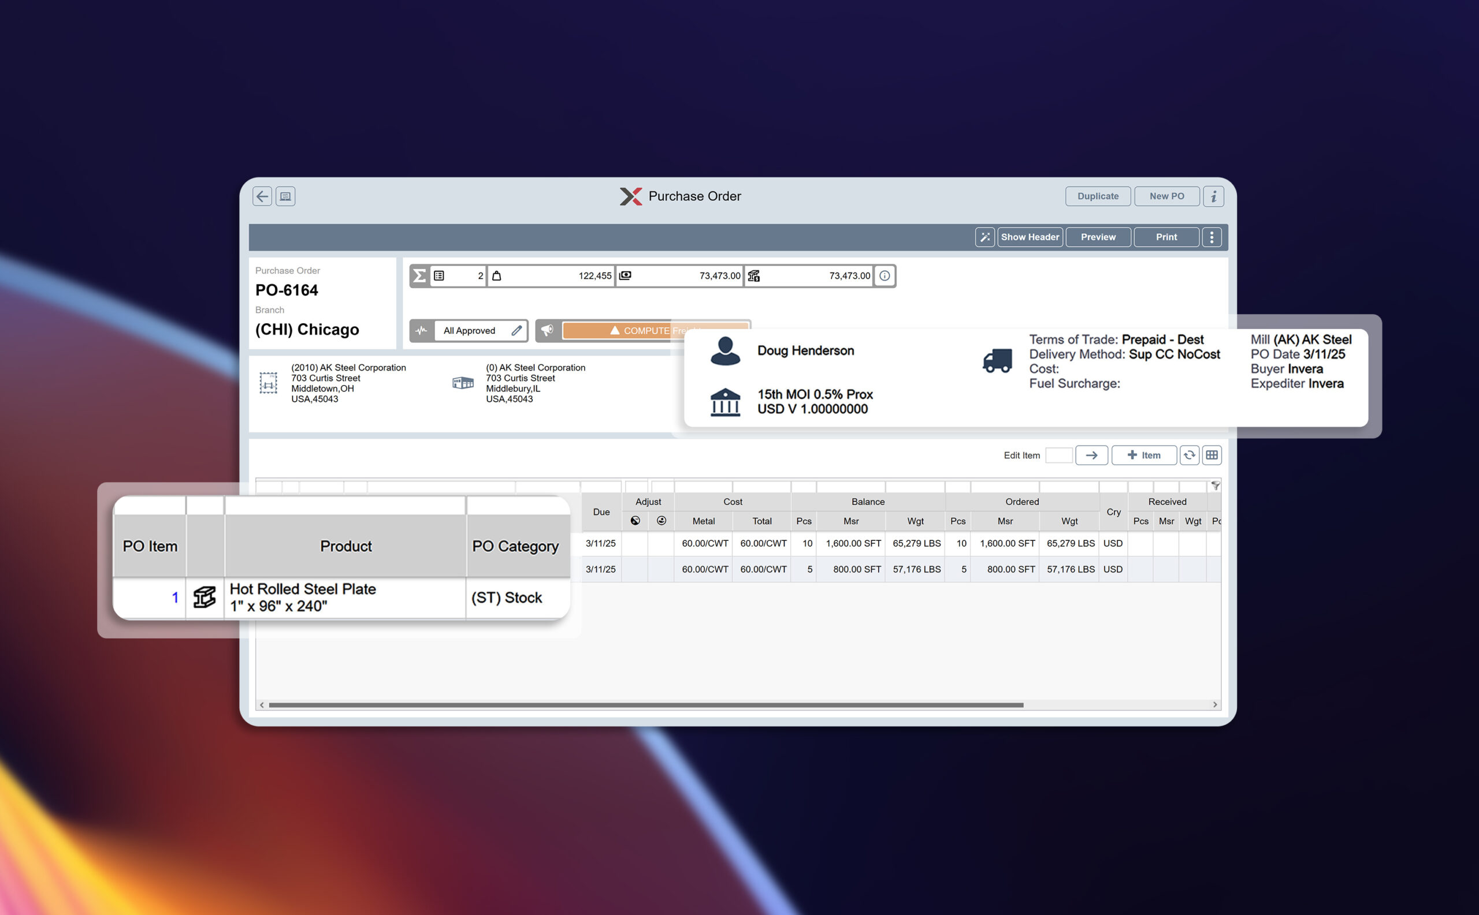Click the PO-6164 order number
This screenshot has height=915, width=1479.
287,290
